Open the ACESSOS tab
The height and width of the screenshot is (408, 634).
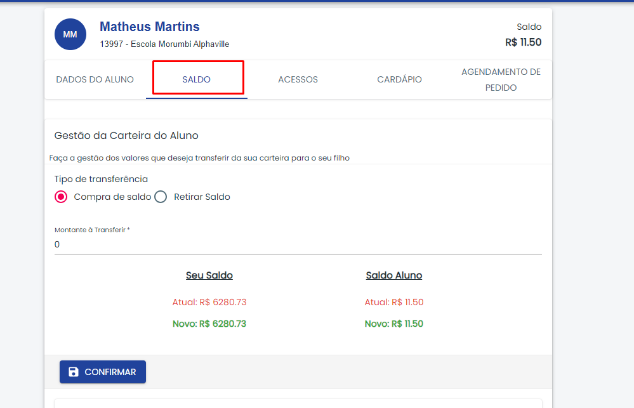coord(298,79)
